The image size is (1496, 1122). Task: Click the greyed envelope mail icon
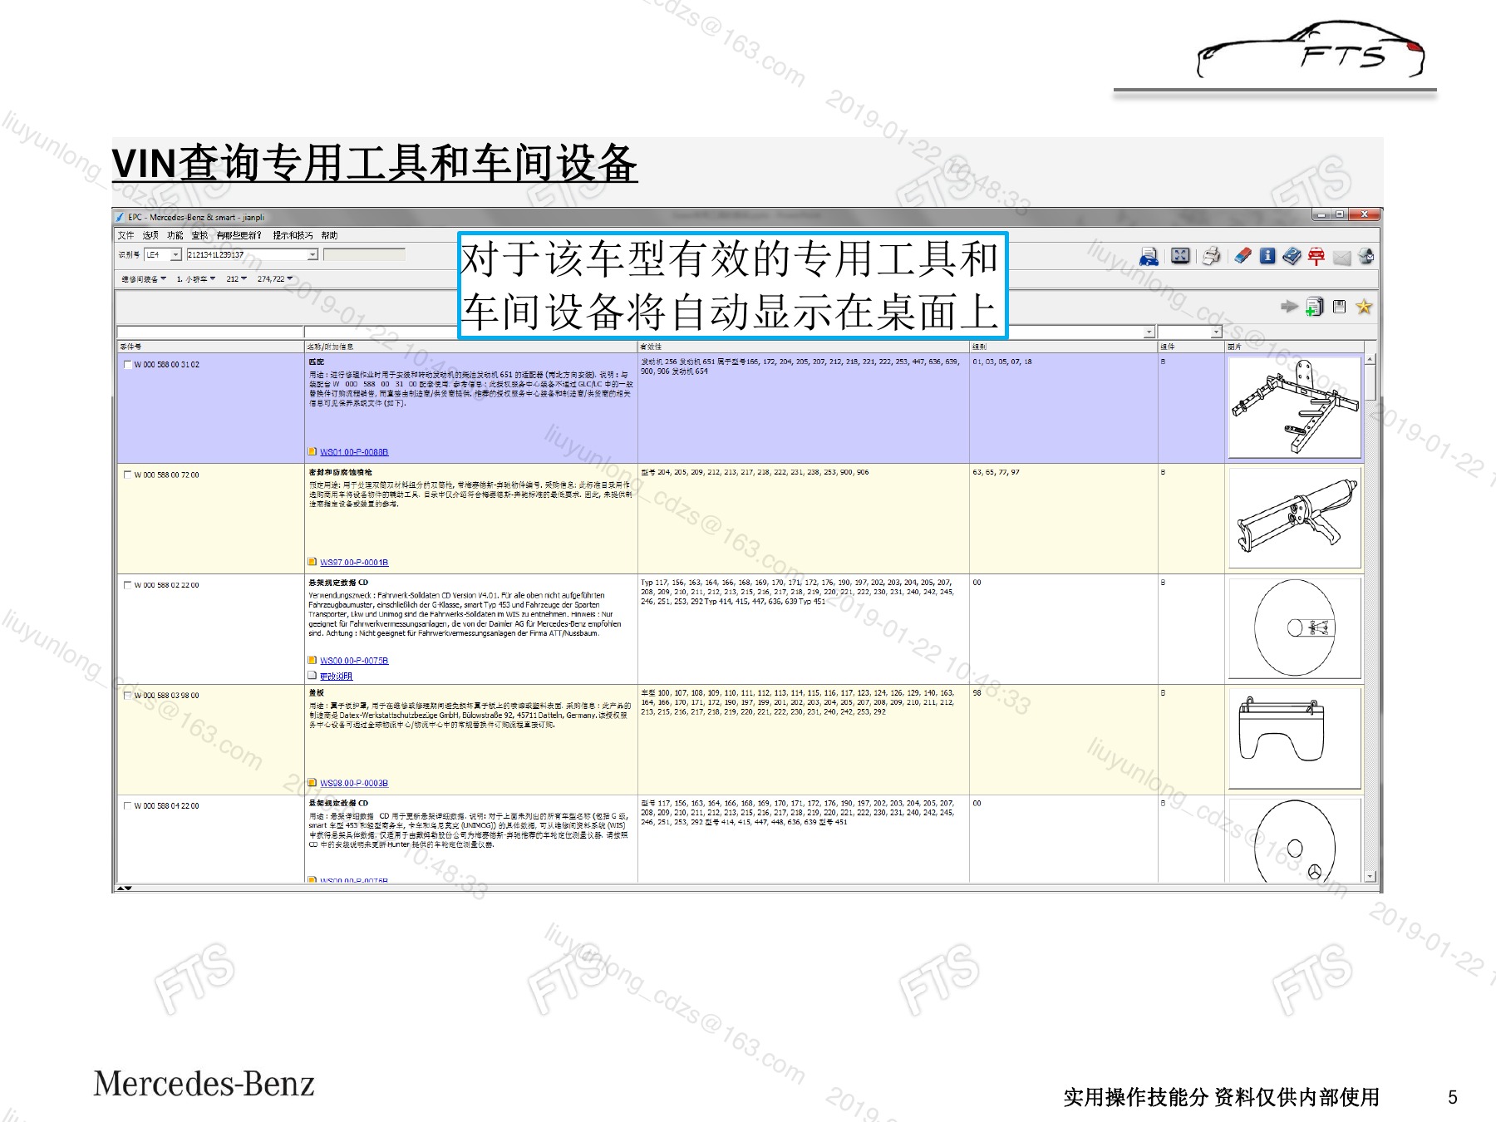tap(1341, 258)
